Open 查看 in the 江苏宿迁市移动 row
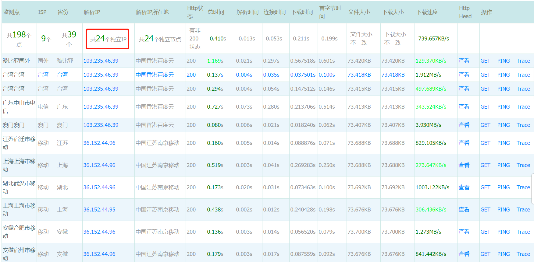 click(464, 143)
